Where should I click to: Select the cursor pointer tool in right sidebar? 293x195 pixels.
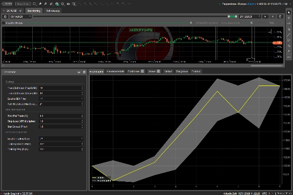tap(289, 12)
